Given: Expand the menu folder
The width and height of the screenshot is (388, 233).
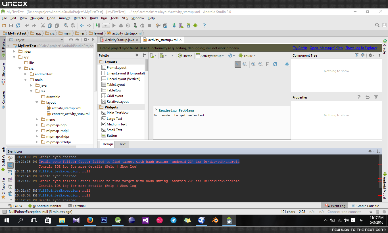Looking at the screenshot, I should click(x=37, y=119).
